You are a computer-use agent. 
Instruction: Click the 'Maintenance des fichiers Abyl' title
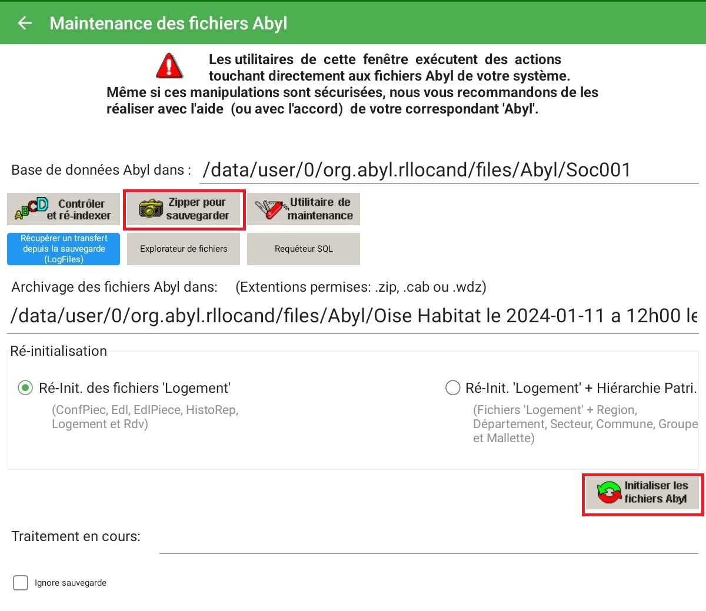(x=168, y=23)
